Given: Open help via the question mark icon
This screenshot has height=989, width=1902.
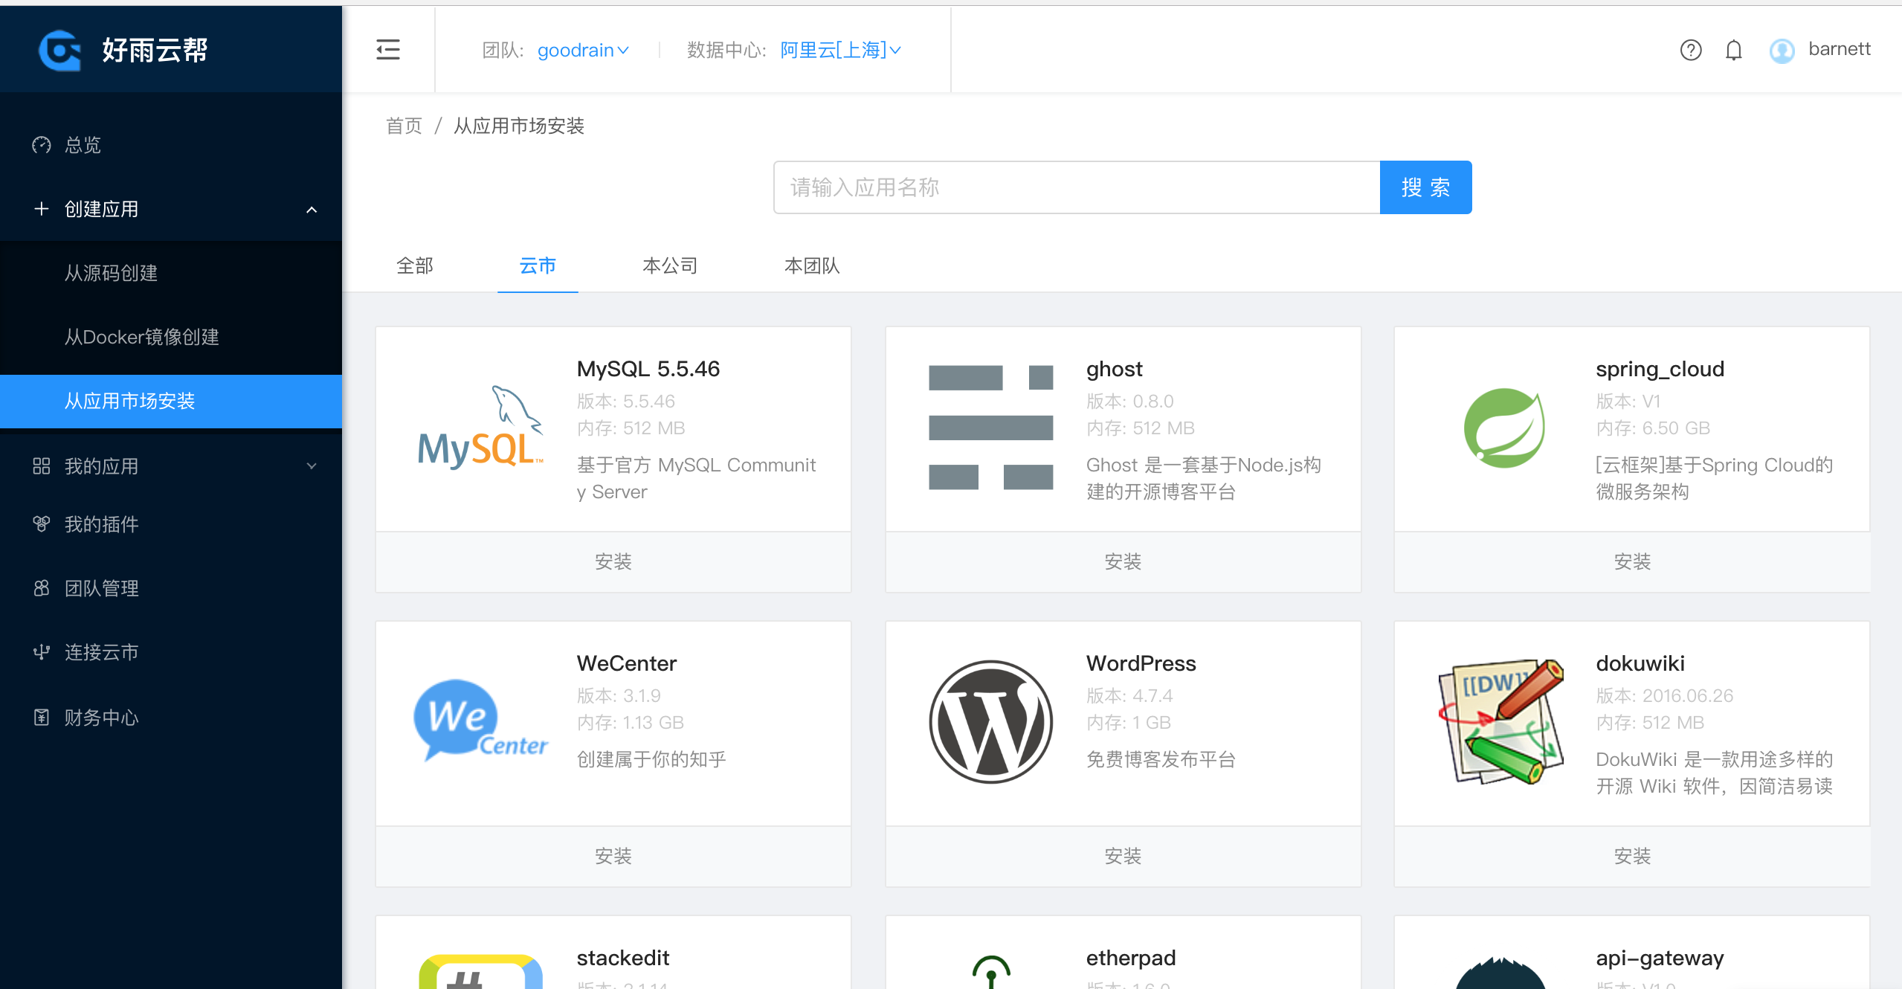Looking at the screenshot, I should [x=1690, y=50].
